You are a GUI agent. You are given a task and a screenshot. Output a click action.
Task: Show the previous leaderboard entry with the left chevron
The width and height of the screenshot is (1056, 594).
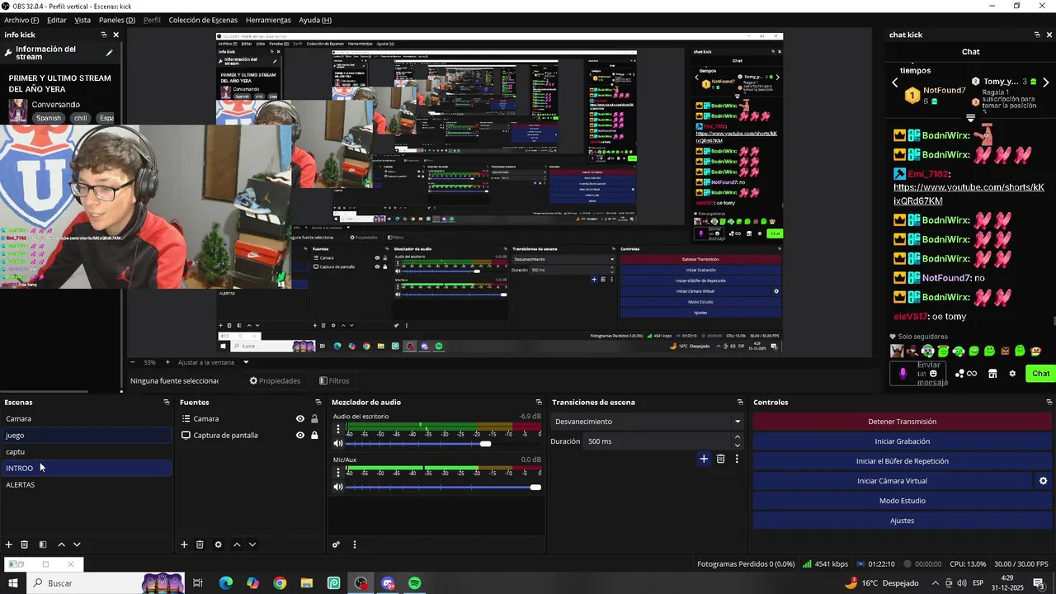[x=895, y=82]
